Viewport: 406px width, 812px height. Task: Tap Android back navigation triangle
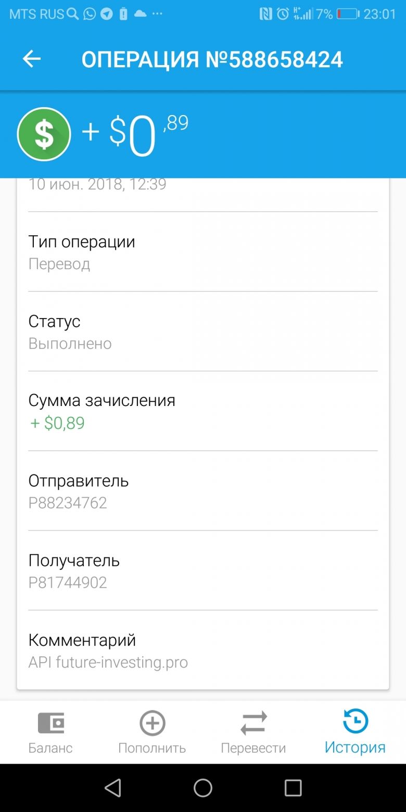tap(113, 788)
